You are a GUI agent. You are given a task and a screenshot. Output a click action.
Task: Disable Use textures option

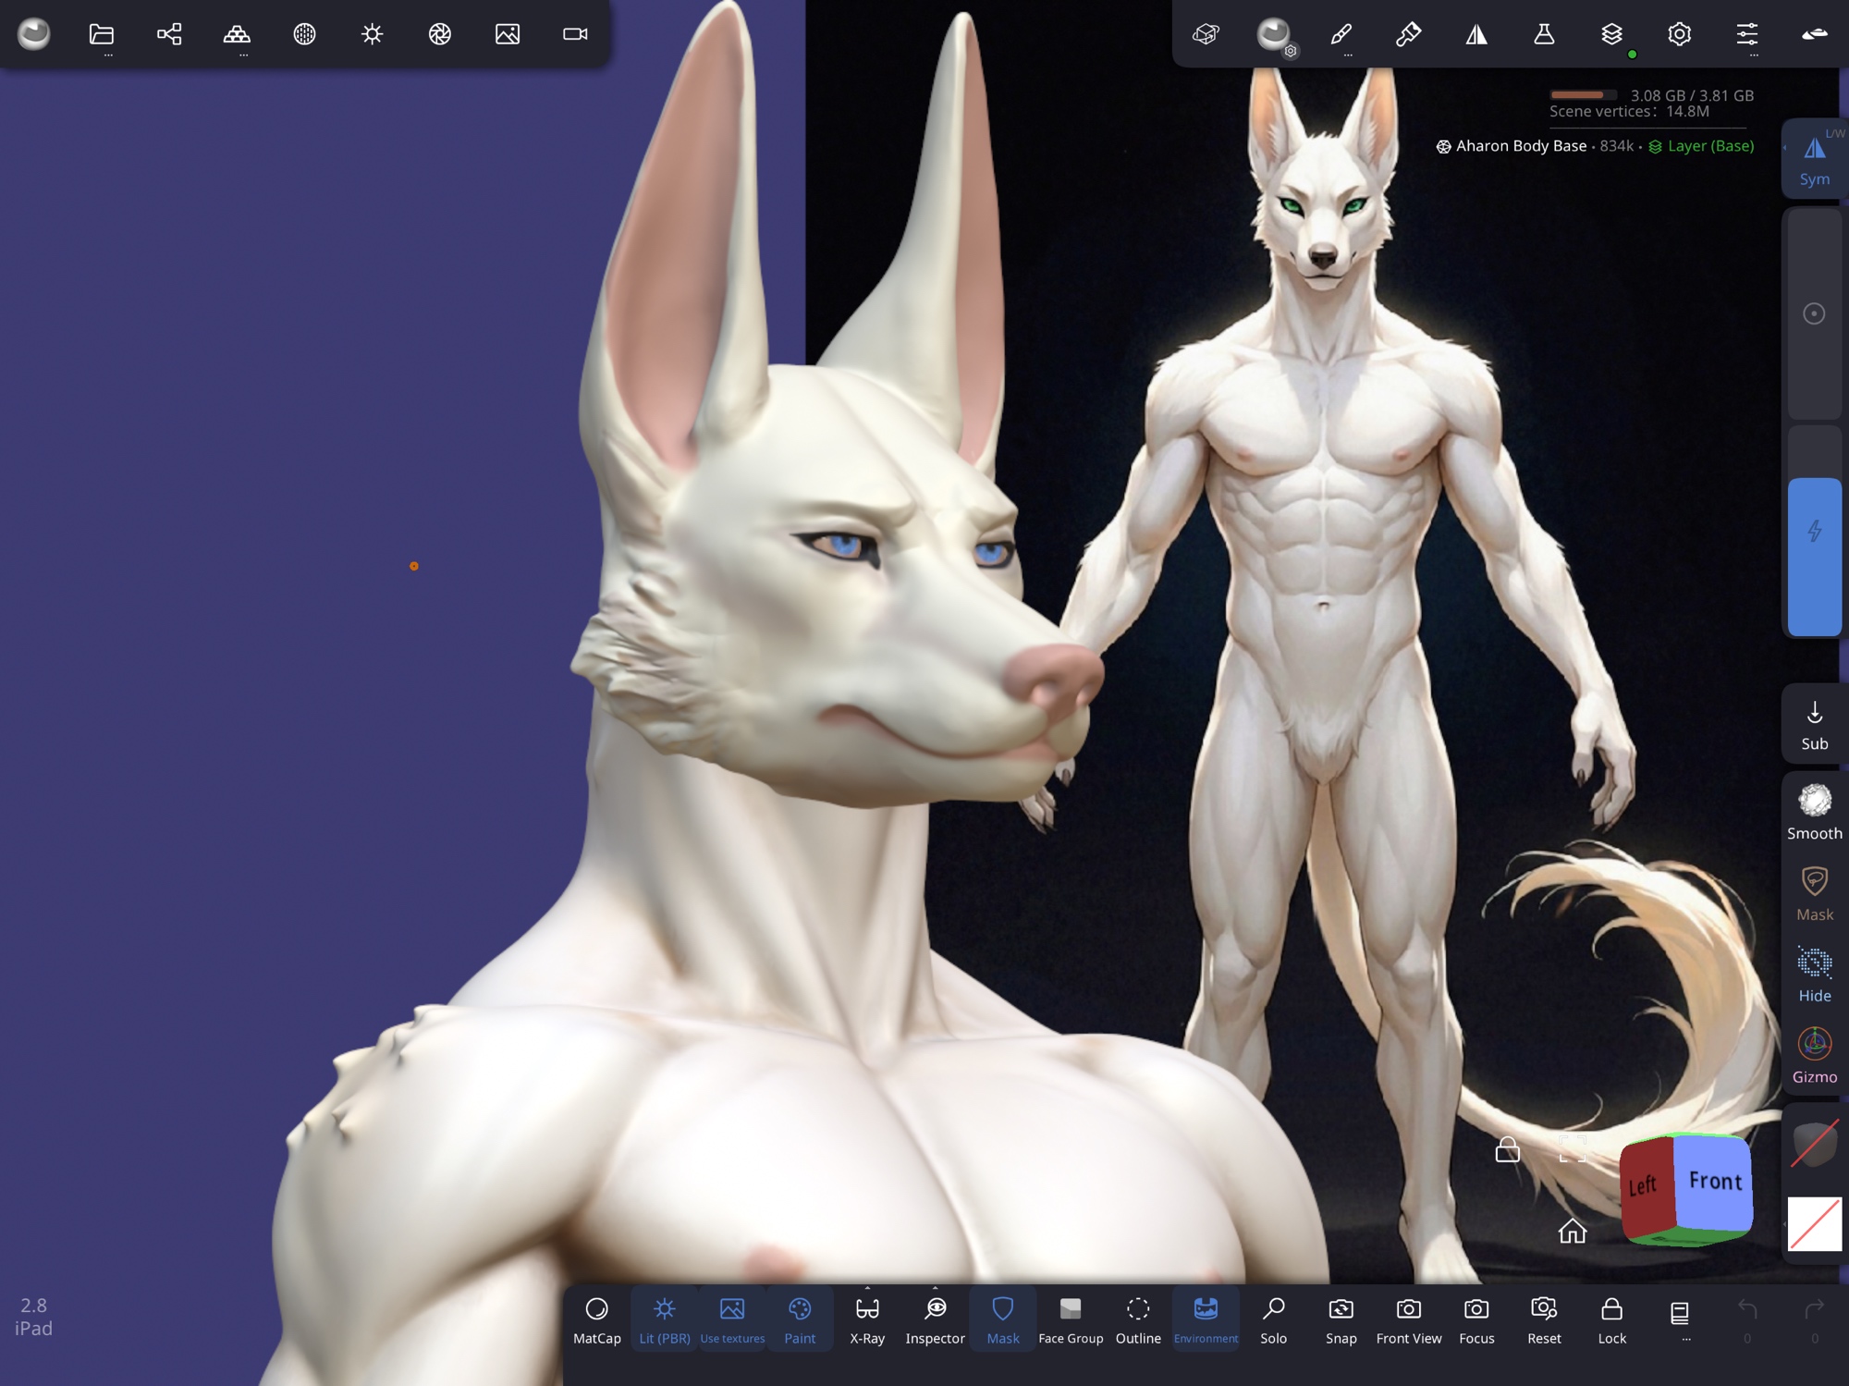732,1319
